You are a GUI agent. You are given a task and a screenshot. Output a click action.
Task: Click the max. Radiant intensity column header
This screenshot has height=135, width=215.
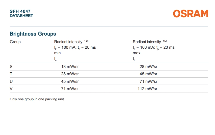(x=153, y=50)
